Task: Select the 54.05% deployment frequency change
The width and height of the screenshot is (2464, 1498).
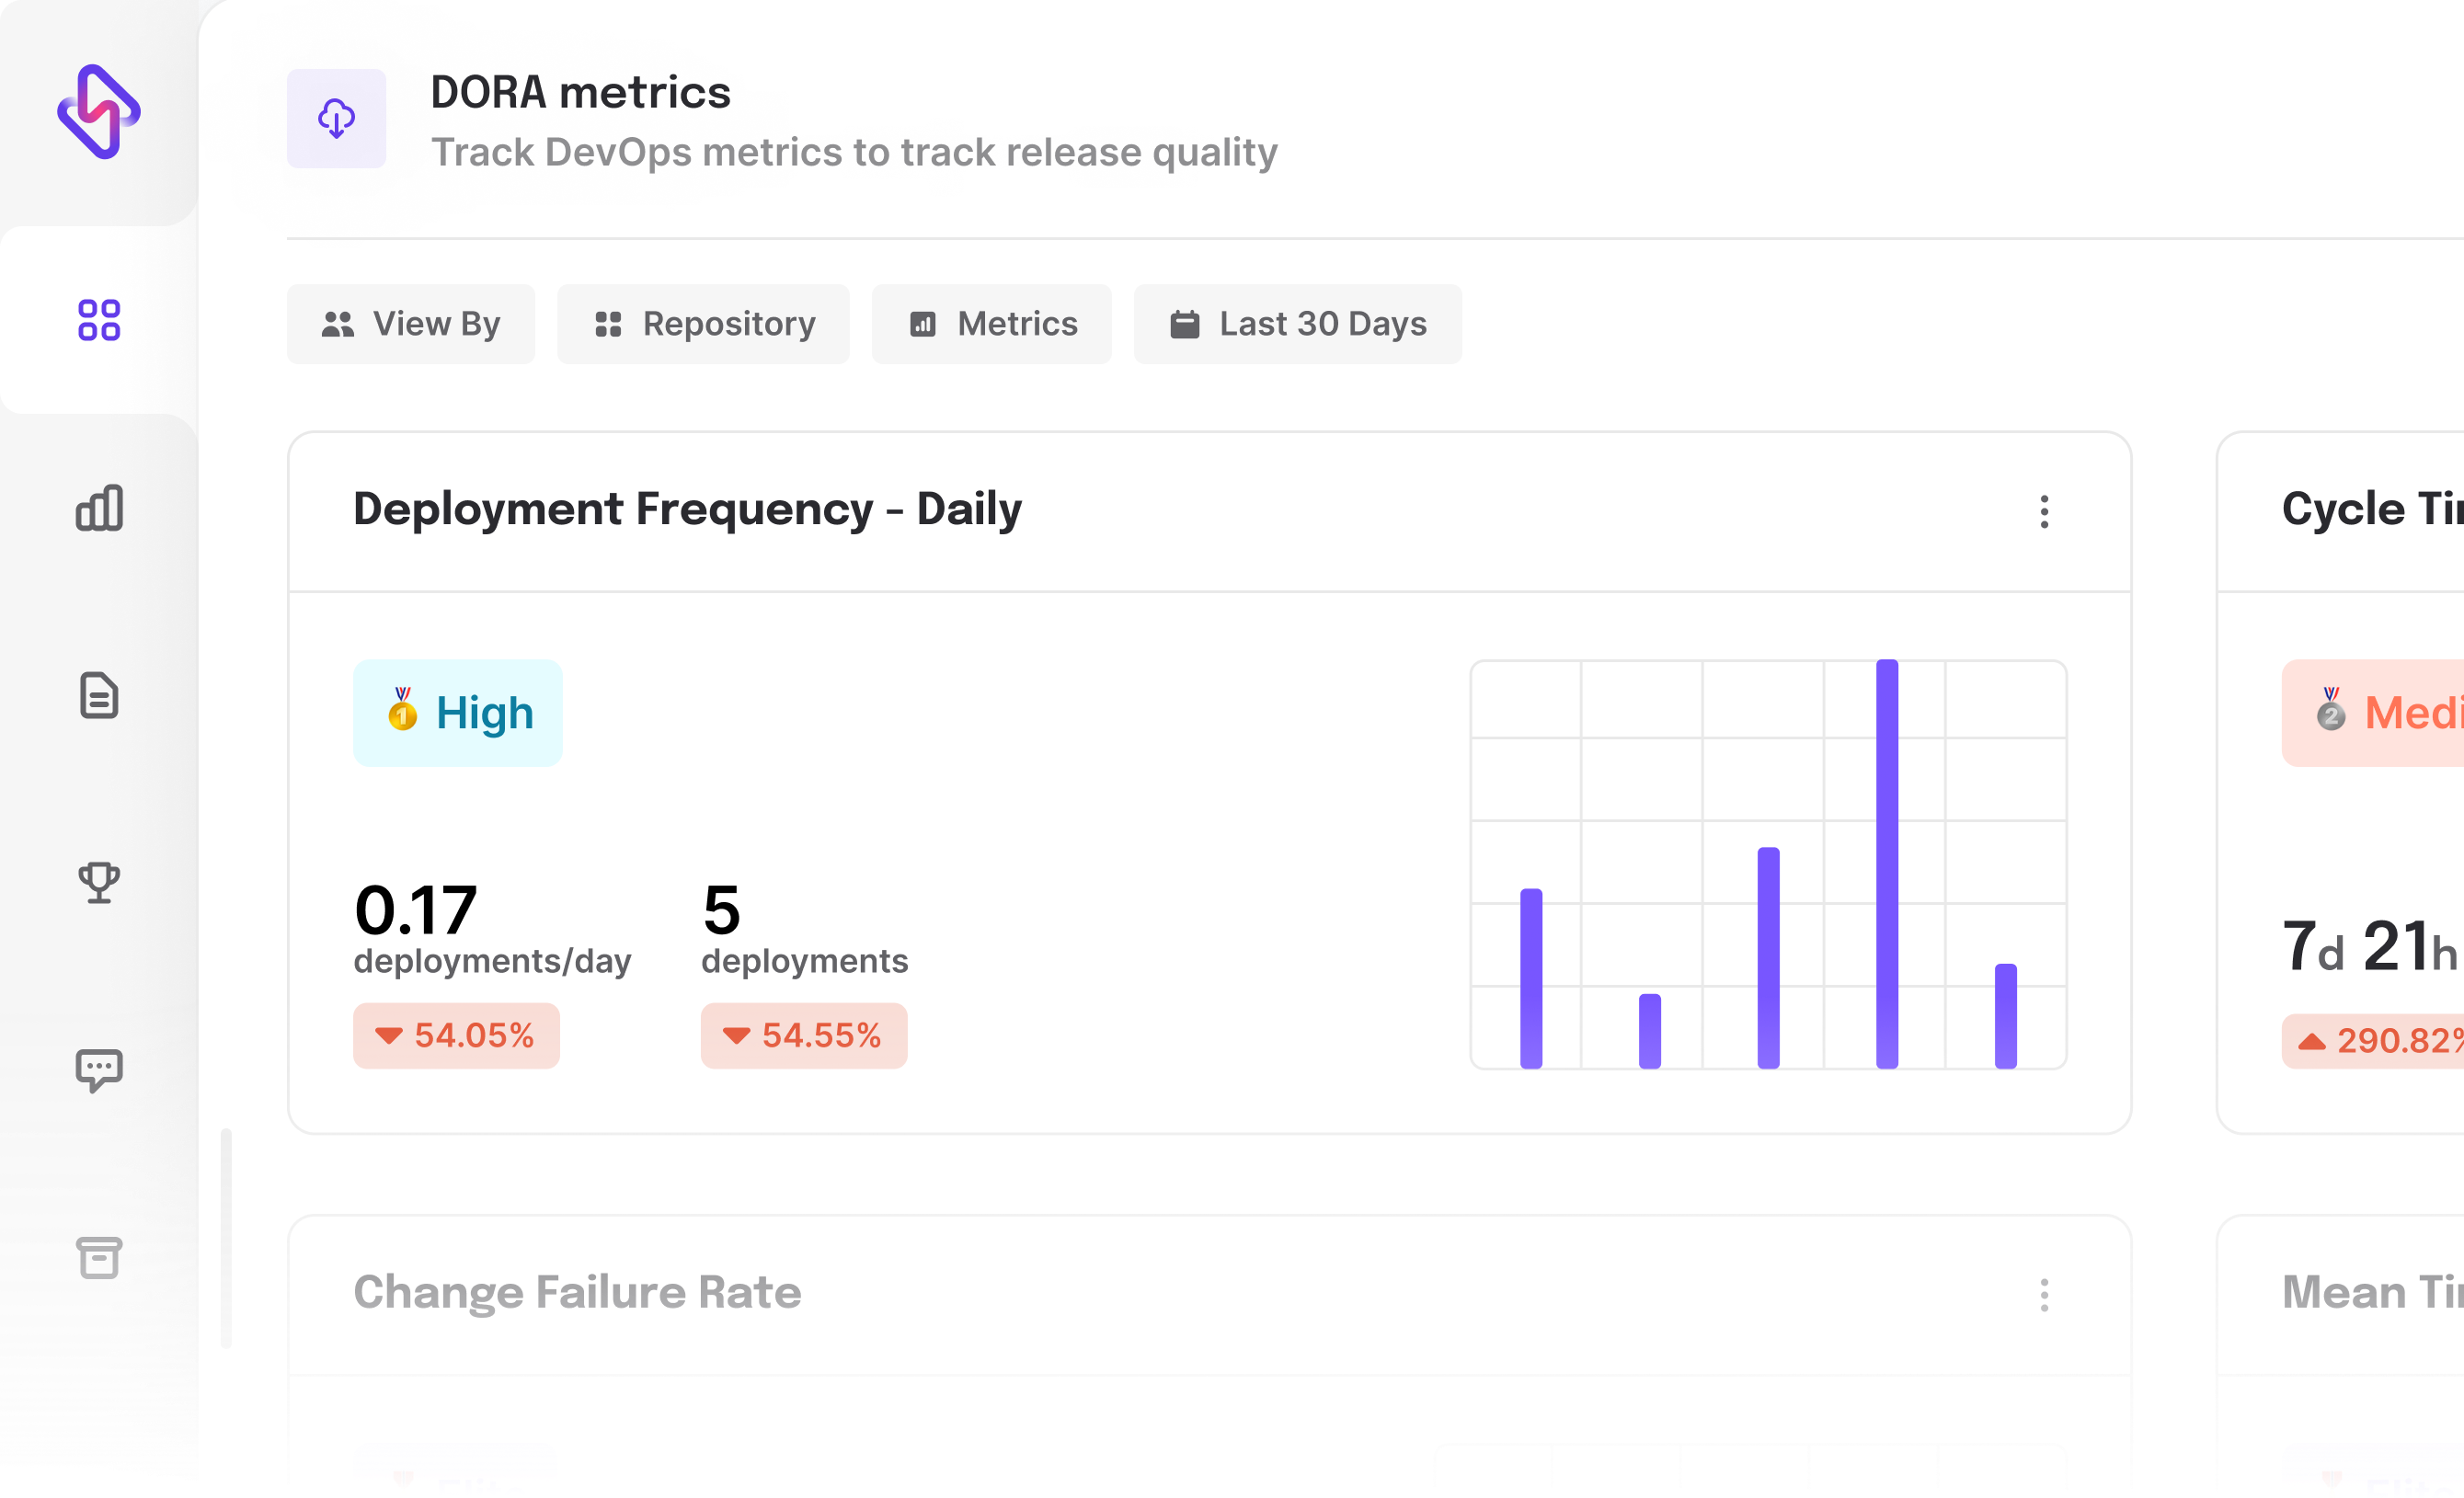Action: 456,1035
